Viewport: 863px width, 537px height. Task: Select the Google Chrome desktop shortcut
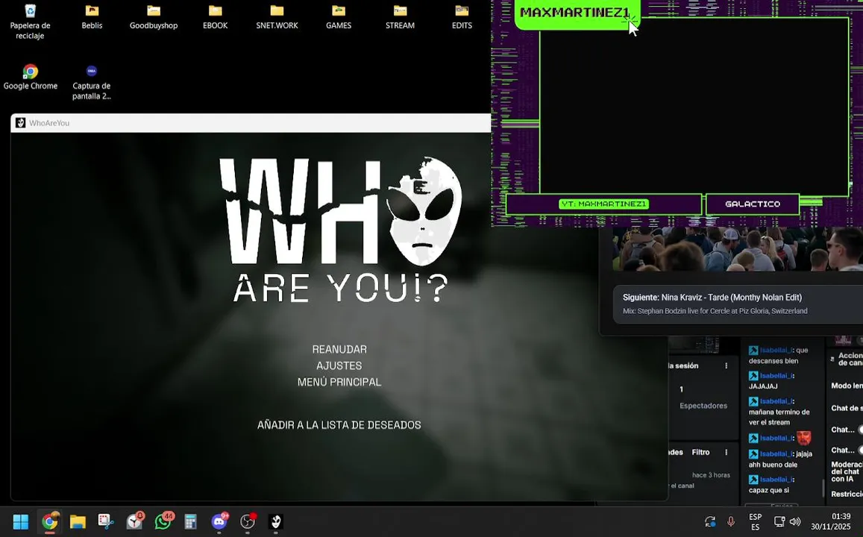pos(31,77)
